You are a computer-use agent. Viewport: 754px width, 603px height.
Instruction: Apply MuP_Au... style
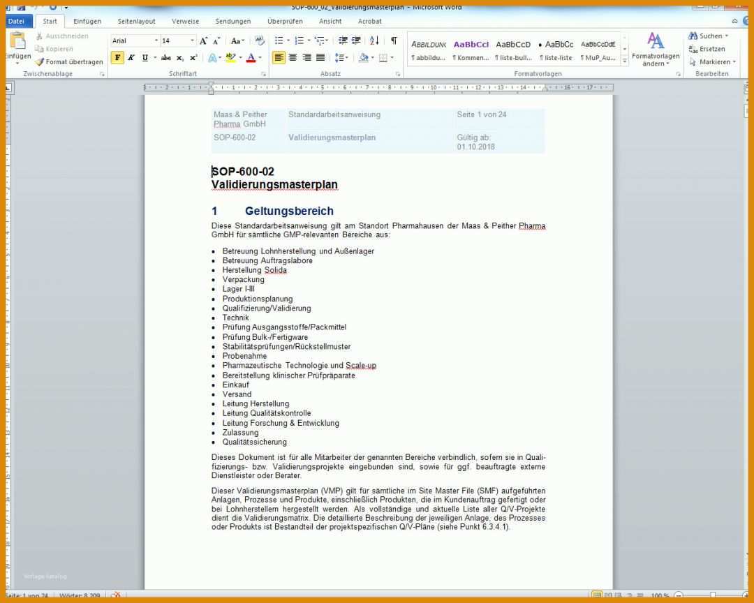598,50
